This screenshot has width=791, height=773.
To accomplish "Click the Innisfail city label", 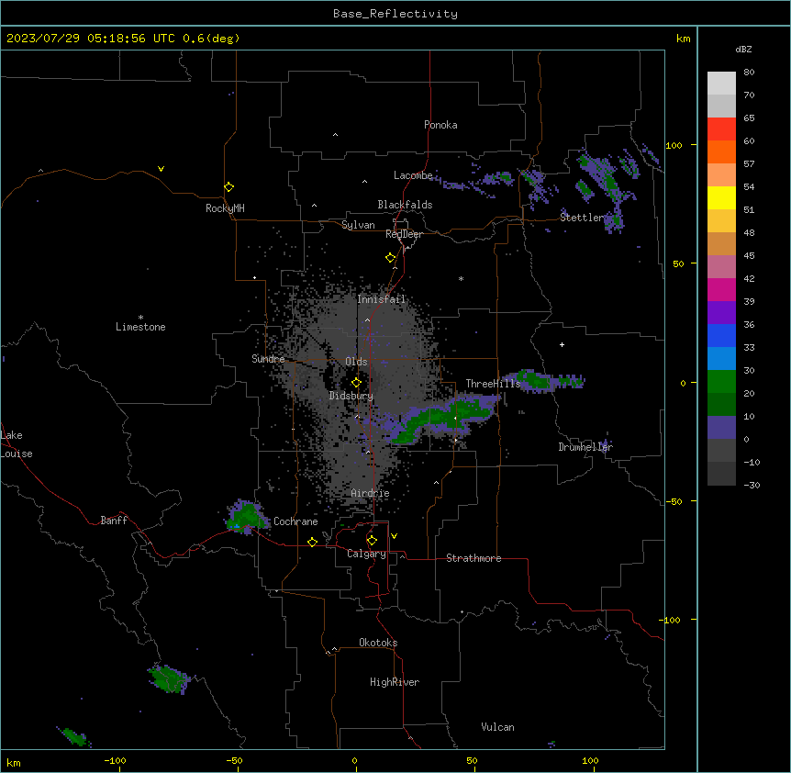I will pyautogui.click(x=381, y=299).
